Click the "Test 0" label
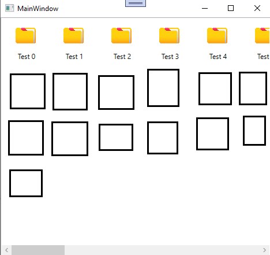This screenshot has width=270, height=255. point(27,57)
